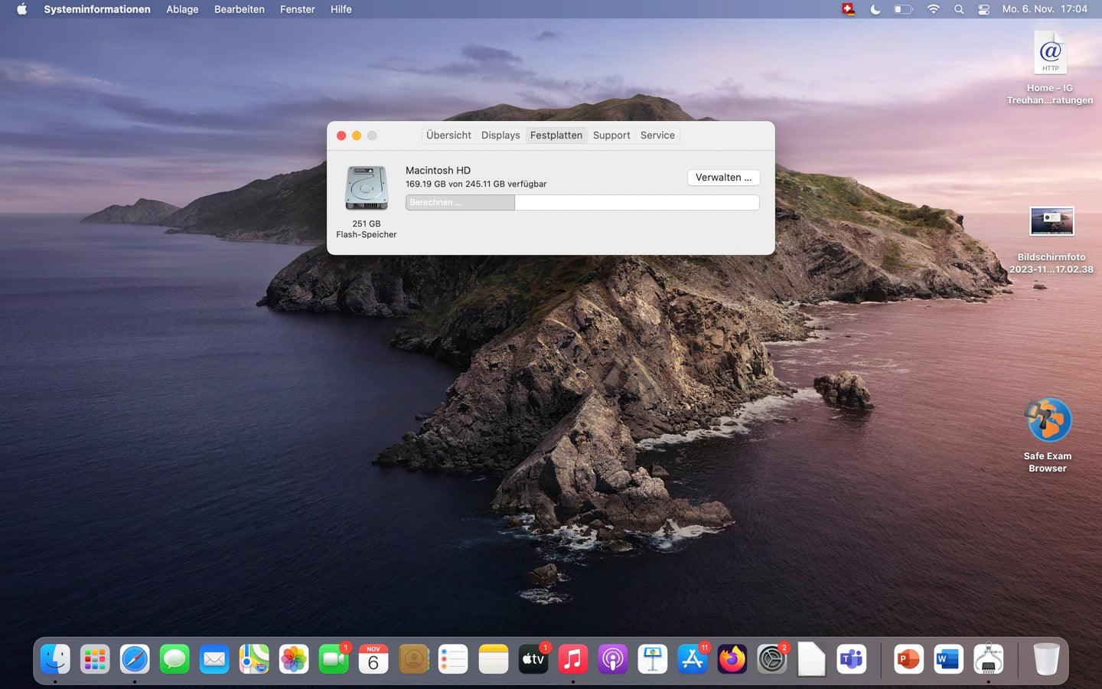Launch Firefox from the Dock

pos(732,658)
